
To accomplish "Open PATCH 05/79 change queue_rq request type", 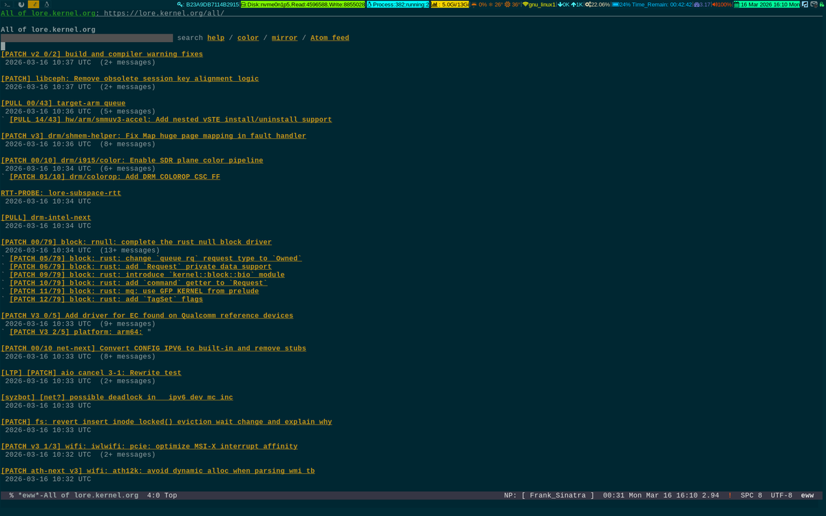I will pyautogui.click(x=156, y=259).
